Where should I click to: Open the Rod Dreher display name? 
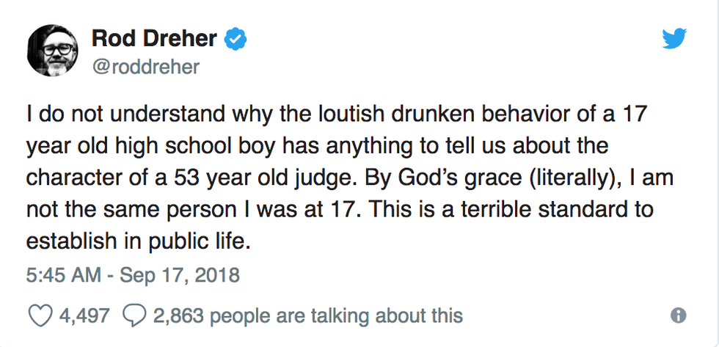tap(153, 39)
